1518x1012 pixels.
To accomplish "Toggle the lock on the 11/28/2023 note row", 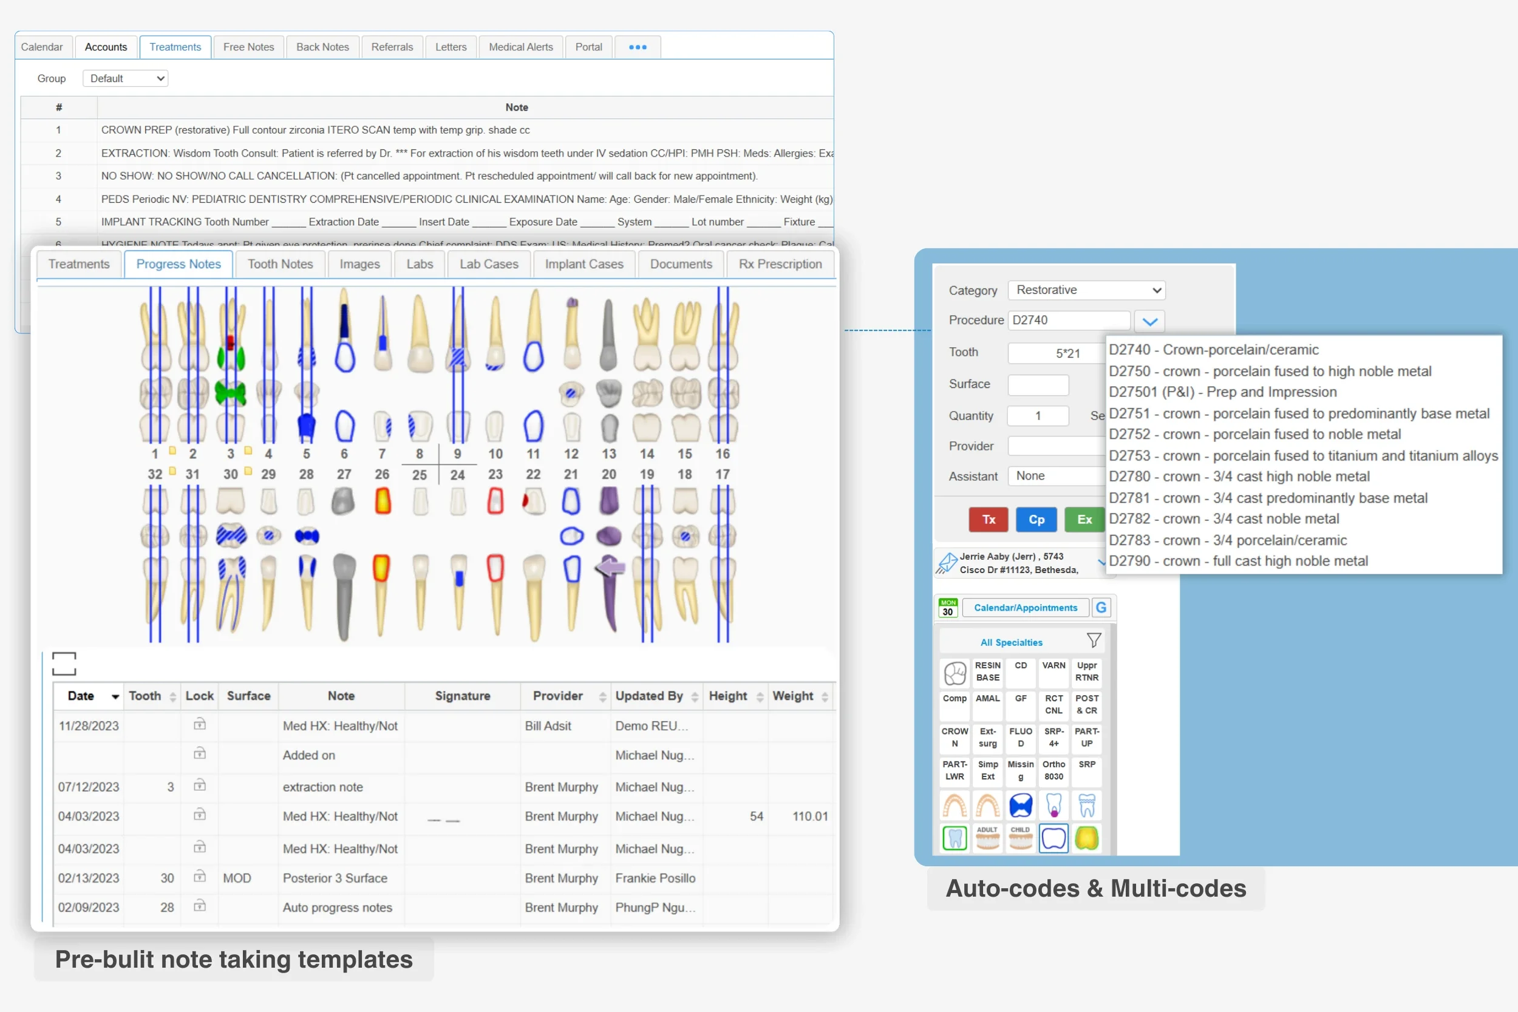I will [x=199, y=725].
